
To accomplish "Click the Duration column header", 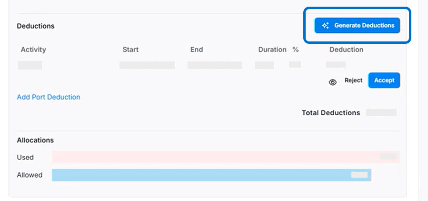I will click(x=272, y=50).
